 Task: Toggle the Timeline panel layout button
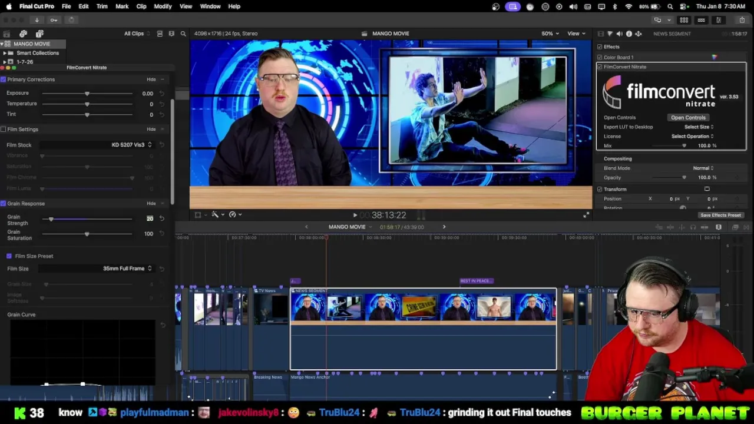[701, 20]
